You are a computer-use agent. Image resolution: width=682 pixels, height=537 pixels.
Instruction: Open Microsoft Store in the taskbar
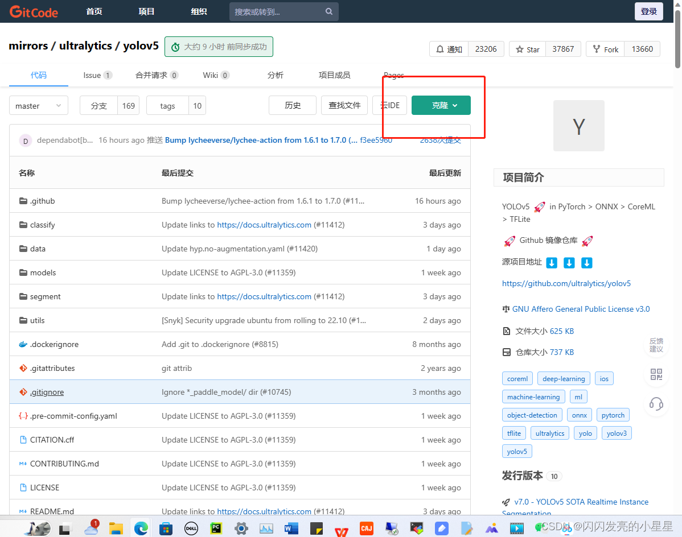pyautogui.click(x=166, y=528)
